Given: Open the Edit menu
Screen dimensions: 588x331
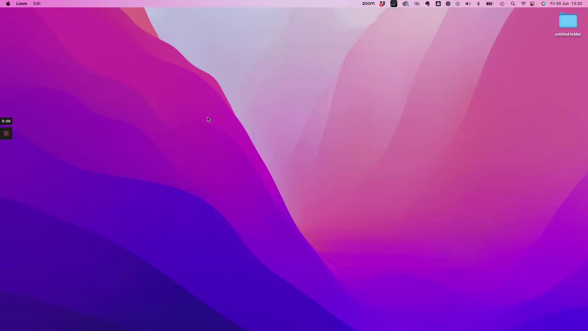Looking at the screenshot, I should pyautogui.click(x=37, y=4).
